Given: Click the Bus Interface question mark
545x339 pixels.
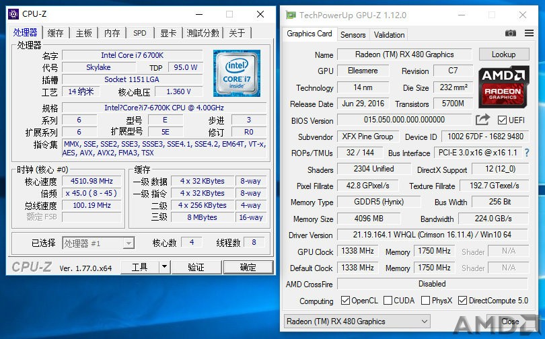Looking at the screenshot, I should click(x=527, y=153).
